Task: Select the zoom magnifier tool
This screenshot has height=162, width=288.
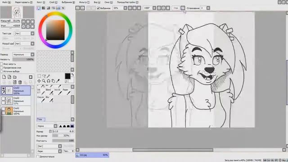Action: click(44, 81)
